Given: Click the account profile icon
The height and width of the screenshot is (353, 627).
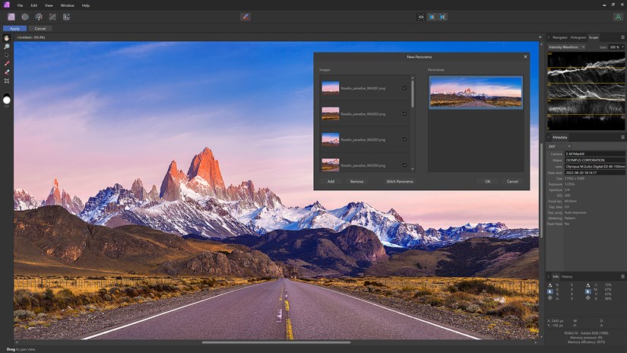Looking at the screenshot, I should tap(617, 16).
